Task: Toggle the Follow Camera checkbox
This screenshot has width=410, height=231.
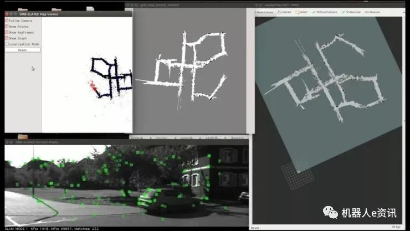Action: click(x=7, y=20)
